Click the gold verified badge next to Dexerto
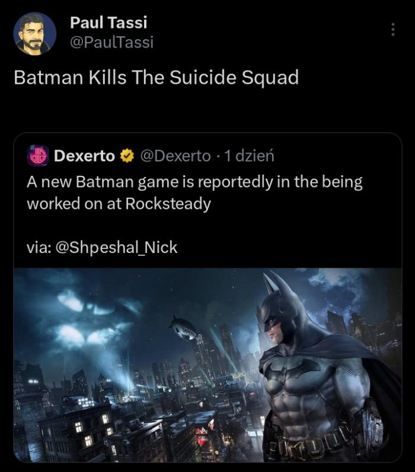 [x=126, y=156]
